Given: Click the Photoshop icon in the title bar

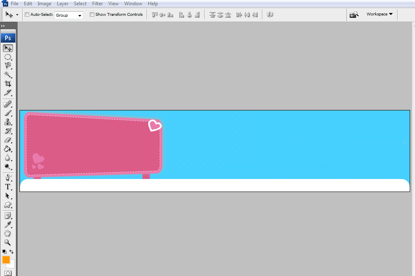Looking at the screenshot, I should pyautogui.click(x=5, y=3).
